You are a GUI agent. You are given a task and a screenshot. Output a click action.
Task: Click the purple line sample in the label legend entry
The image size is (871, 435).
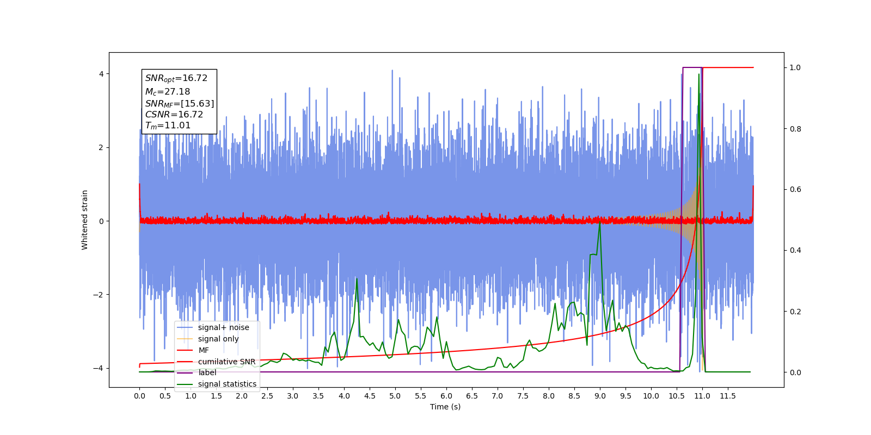click(185, 372)
